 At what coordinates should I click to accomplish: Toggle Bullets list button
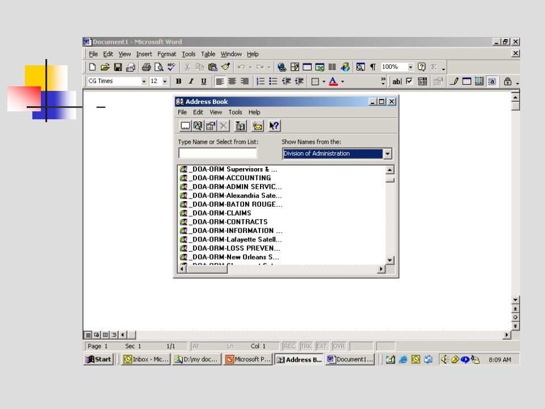tap(273, 81)
